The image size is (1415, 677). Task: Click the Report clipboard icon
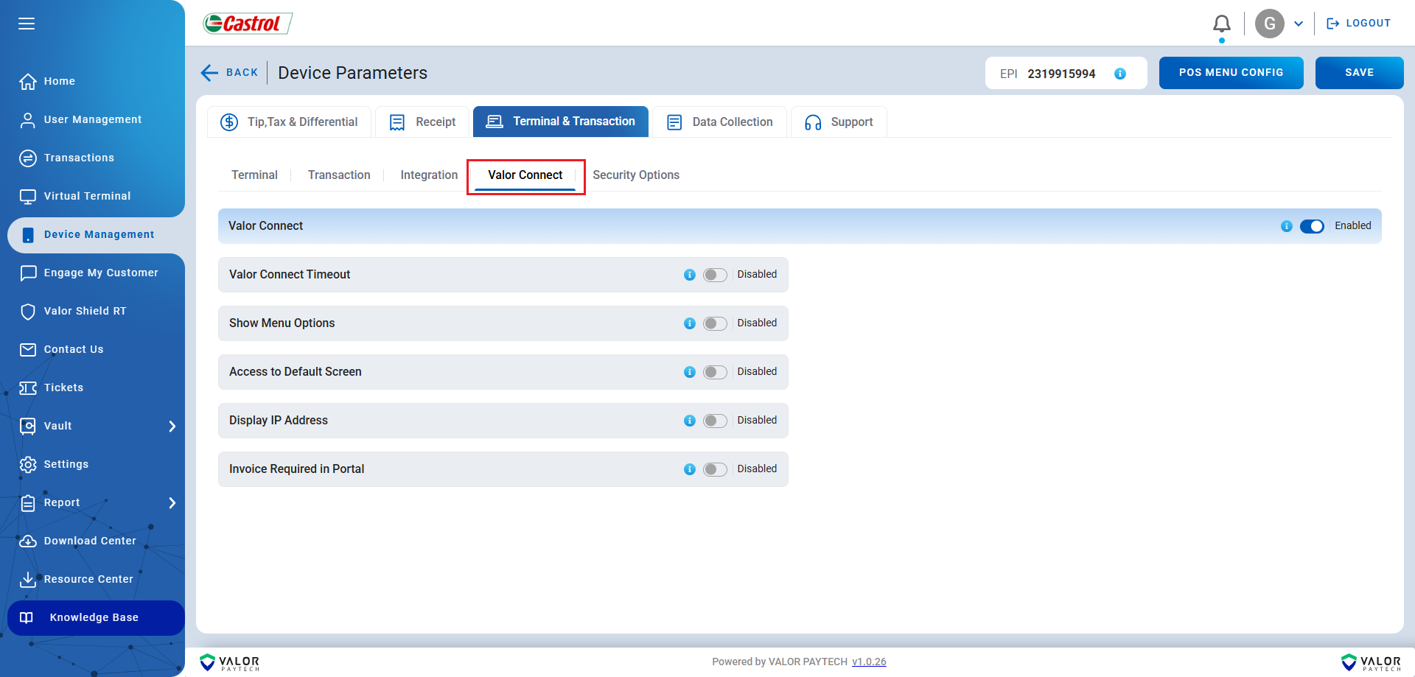[28, 502]
